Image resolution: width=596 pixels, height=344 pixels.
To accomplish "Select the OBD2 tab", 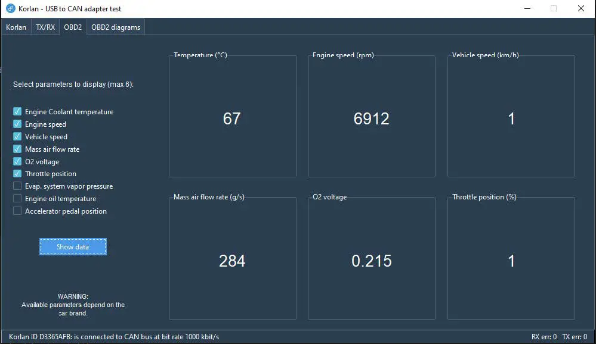I will click(x=73, y=27).
